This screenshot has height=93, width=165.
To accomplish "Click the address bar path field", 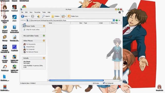I will [x=69, y=20].
